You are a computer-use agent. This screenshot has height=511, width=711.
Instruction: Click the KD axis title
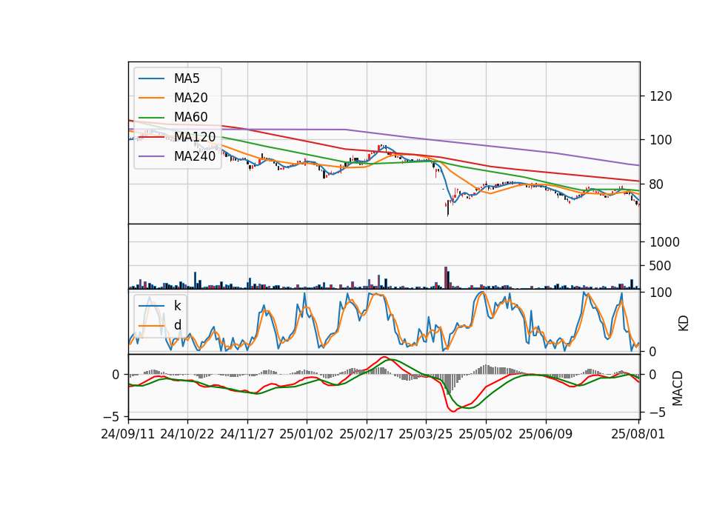click(684, 323)
